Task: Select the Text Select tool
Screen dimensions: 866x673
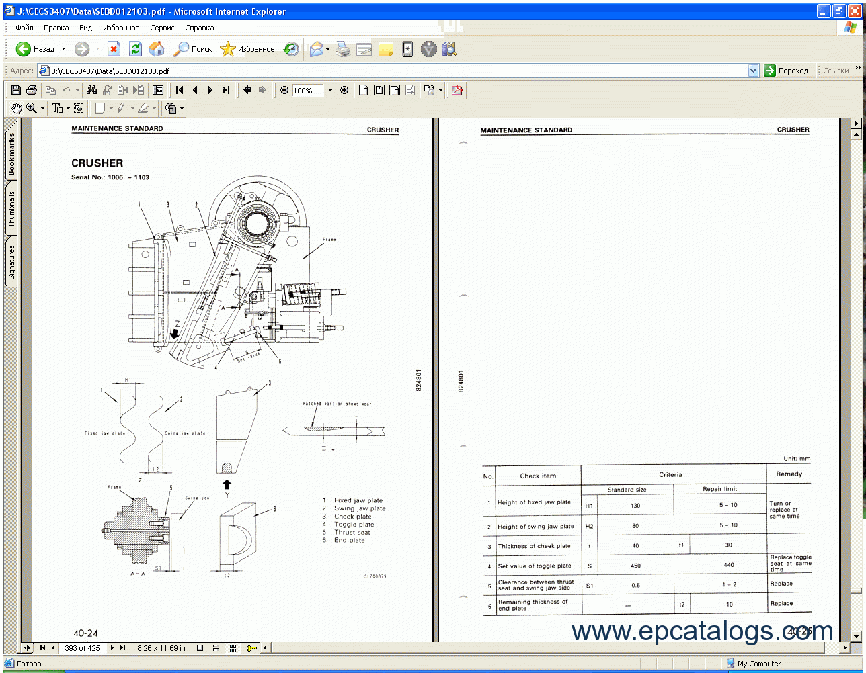Action: [x=57, y=108]
